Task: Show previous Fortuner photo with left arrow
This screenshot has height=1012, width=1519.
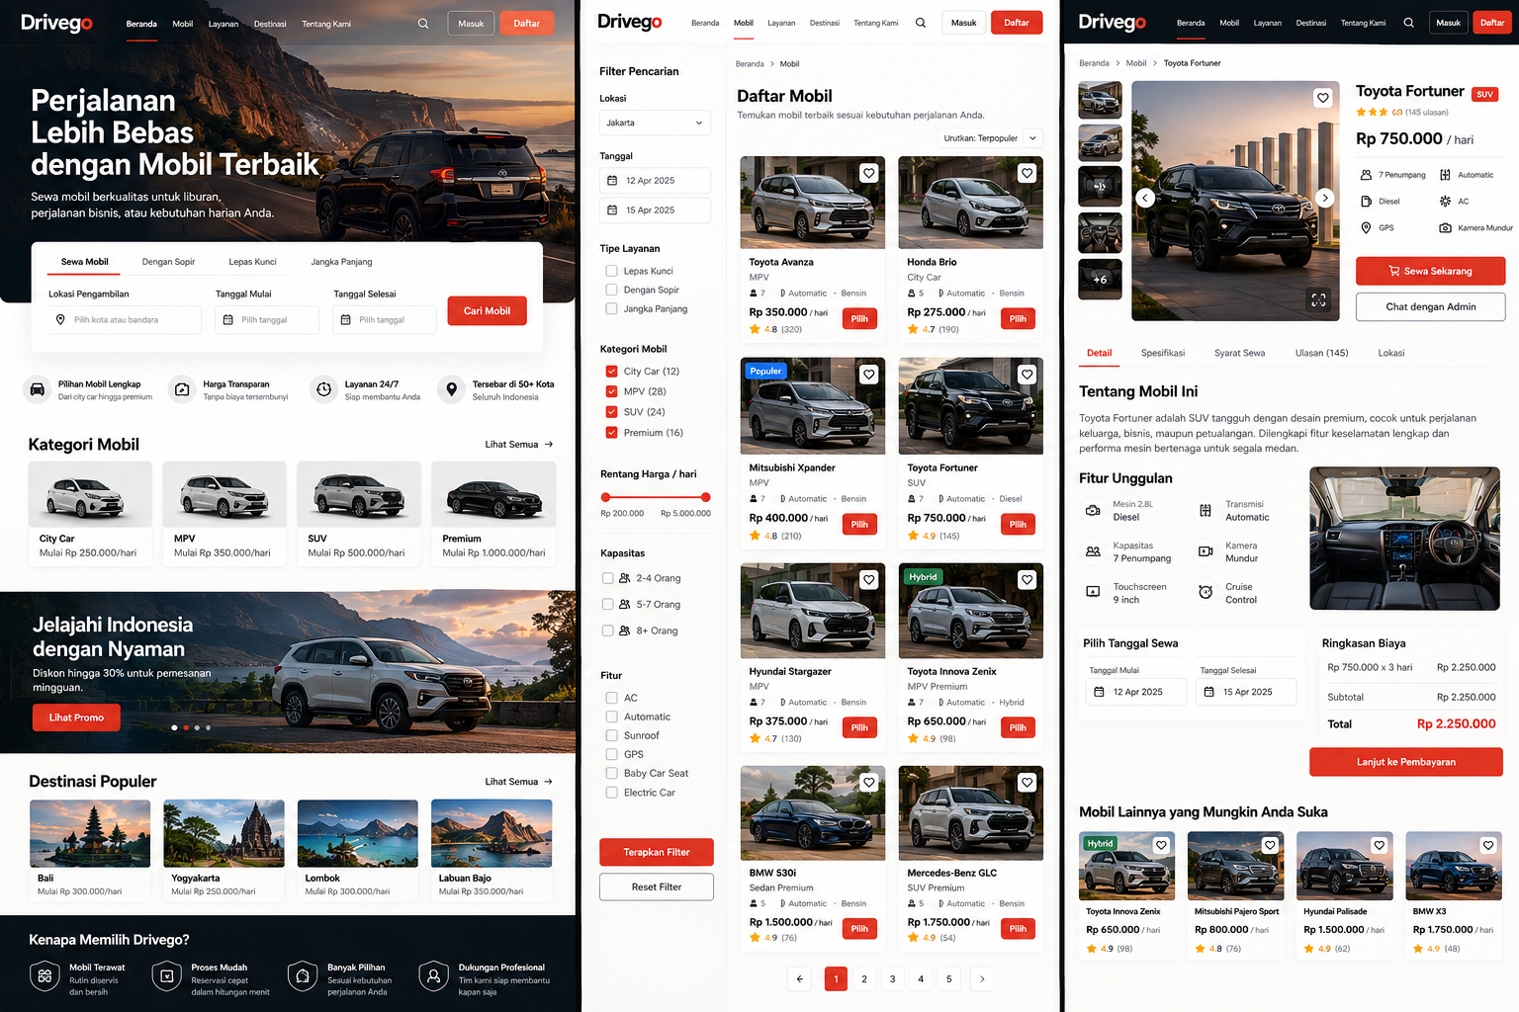Action: click(1145, 198)
